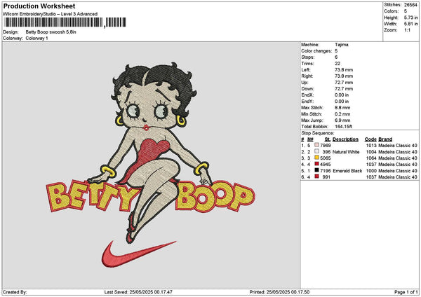Click thread code '1064' in stop 3
This screenshot has height=297, width=421.
pyautogui.click(x=371, y=158)
